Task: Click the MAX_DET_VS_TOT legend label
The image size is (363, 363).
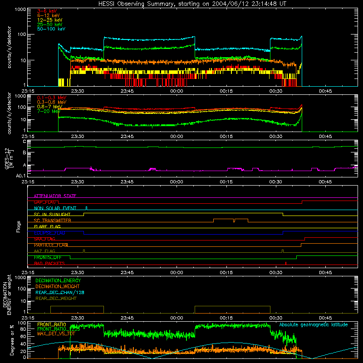Action: click(x=56, y=334)
